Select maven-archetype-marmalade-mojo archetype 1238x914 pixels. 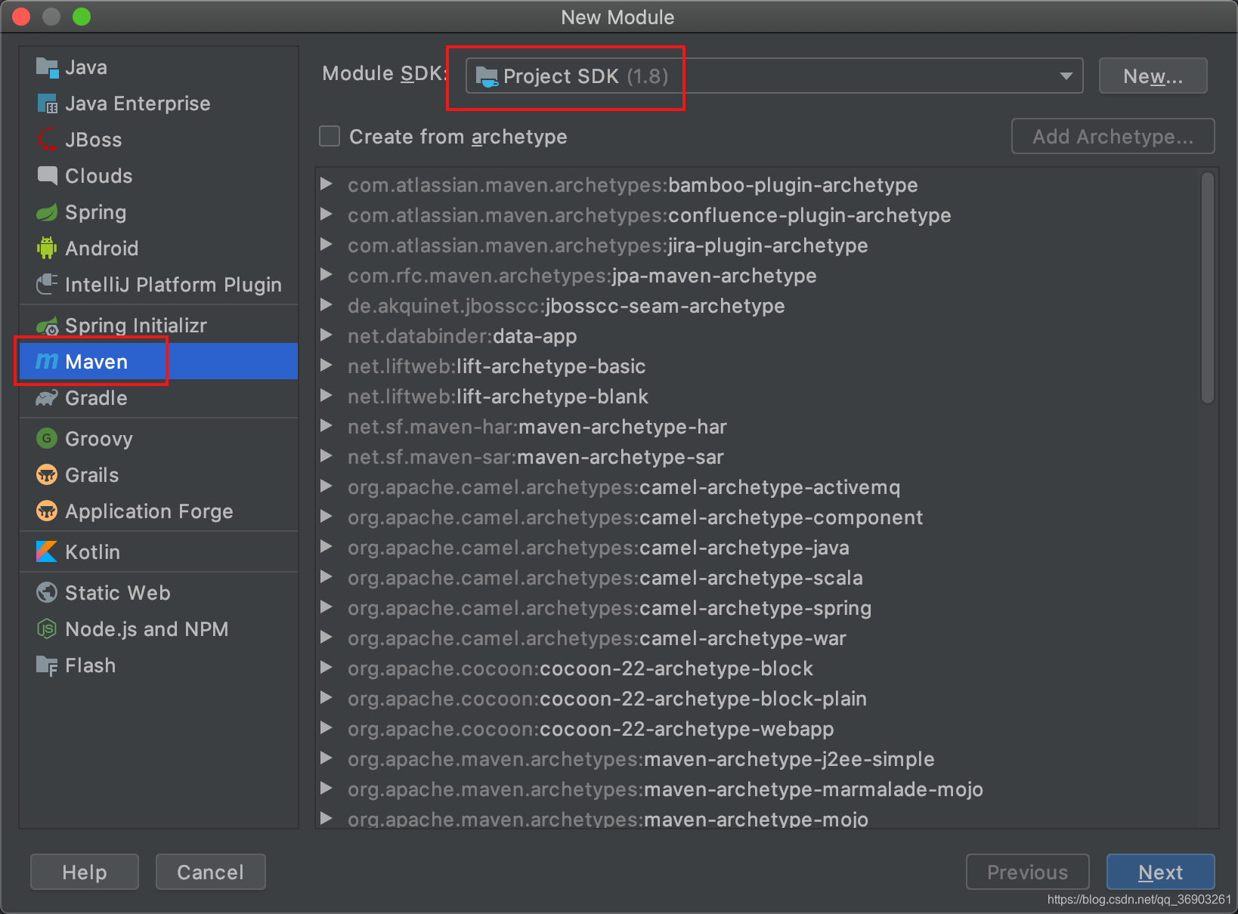665,789
